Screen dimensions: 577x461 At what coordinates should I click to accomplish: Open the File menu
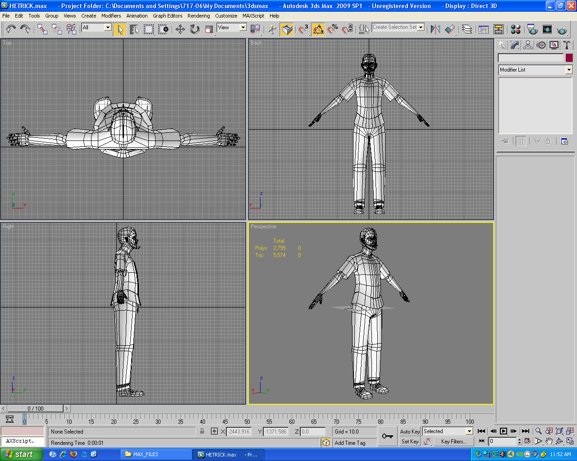pyautogui.click(x=6, y=16)
